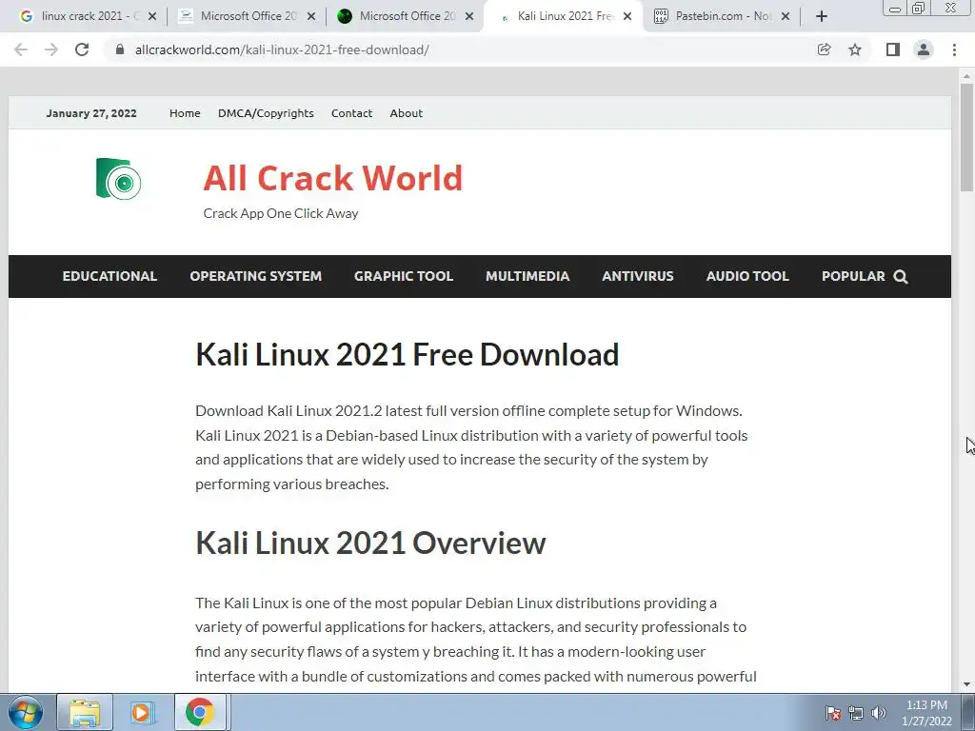Share this page icon in address bar
This screenshot has width=975, height=731.
(824, 49)
